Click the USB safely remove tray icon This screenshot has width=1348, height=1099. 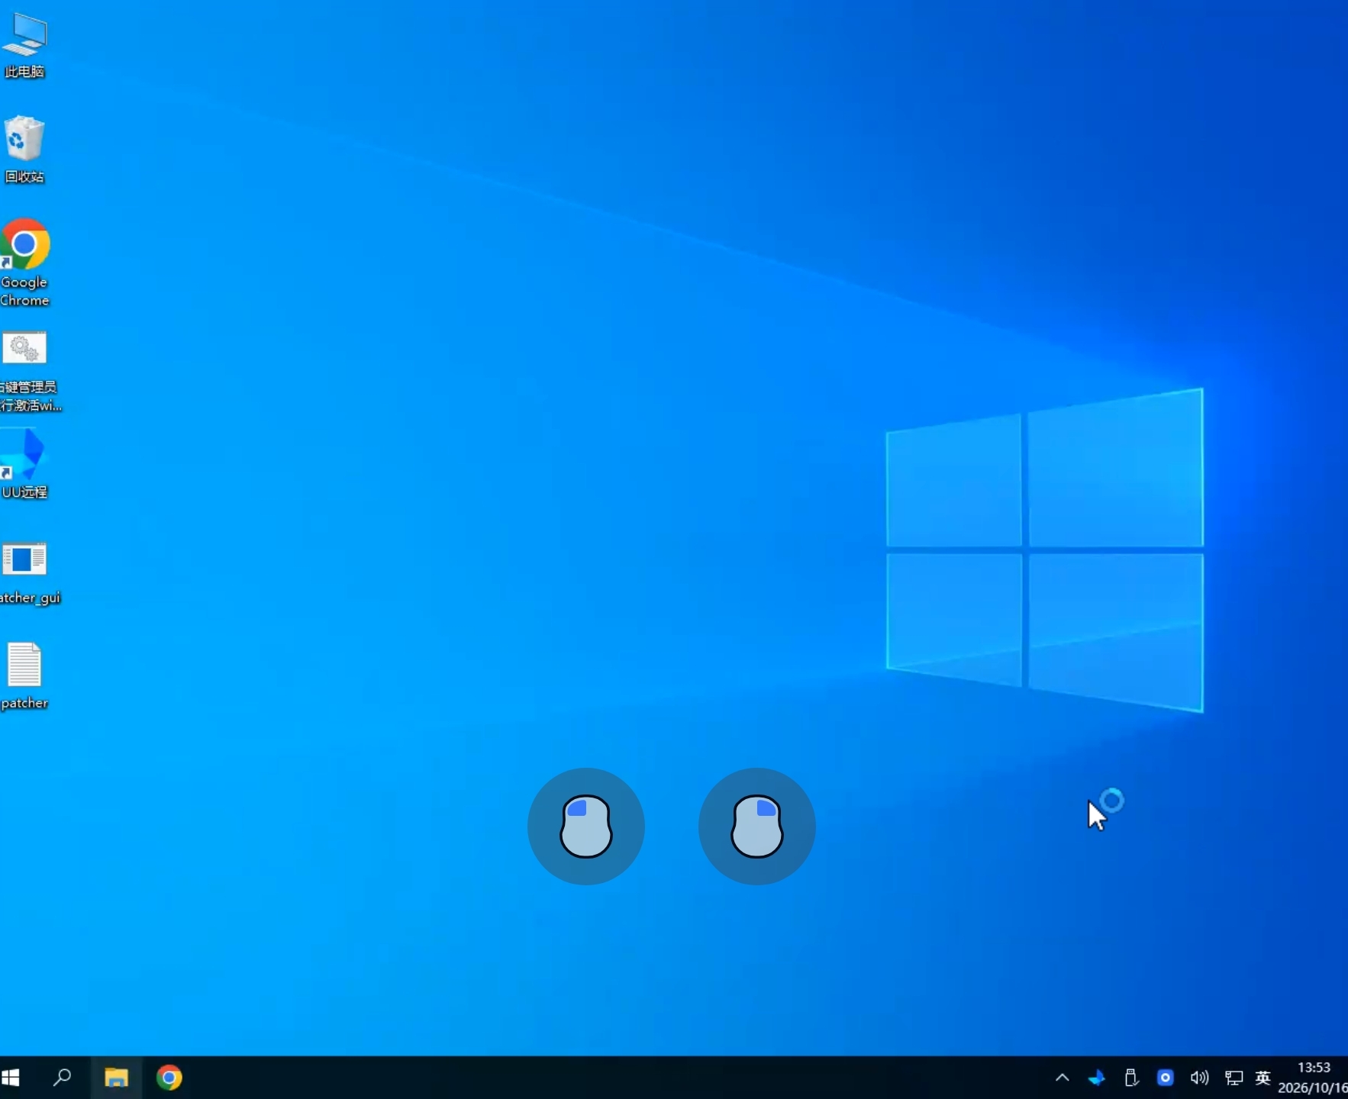pos(1131,1078)
